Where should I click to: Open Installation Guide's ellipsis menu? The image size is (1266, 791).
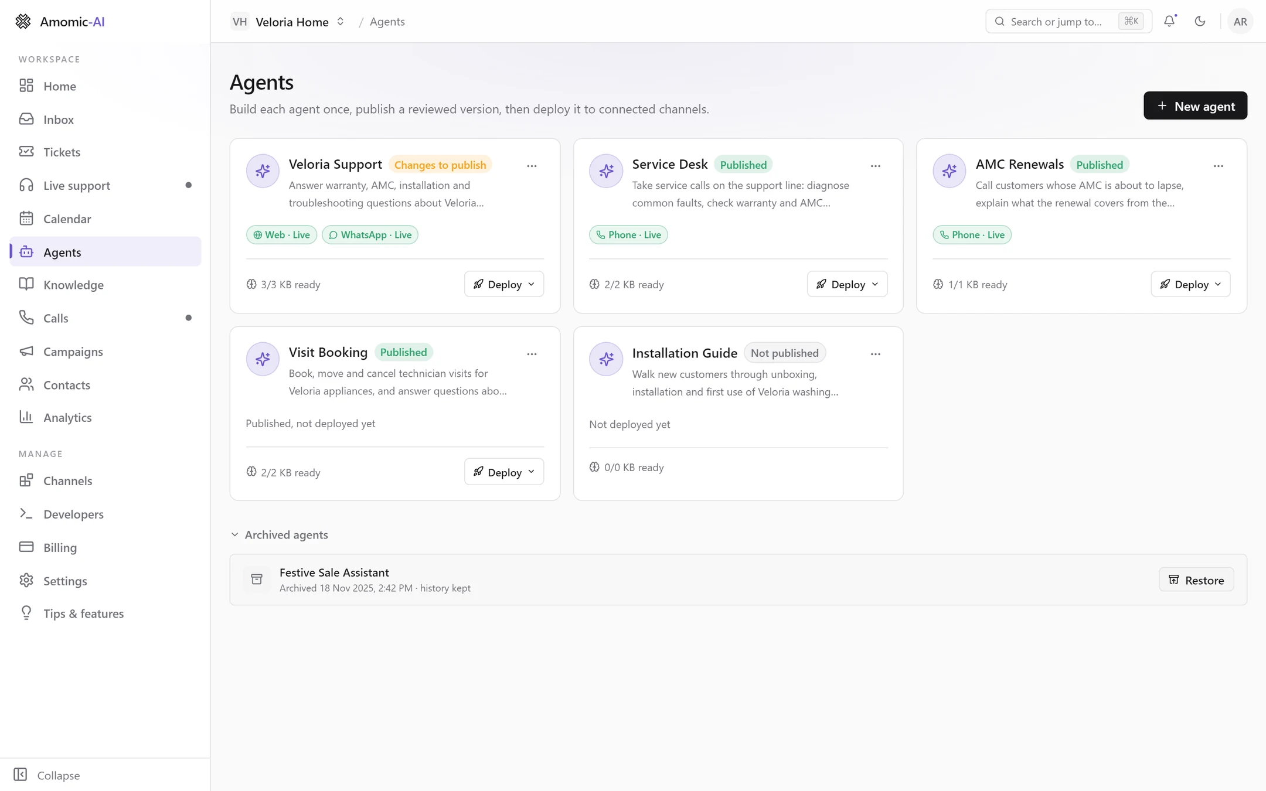coord(875,354)
